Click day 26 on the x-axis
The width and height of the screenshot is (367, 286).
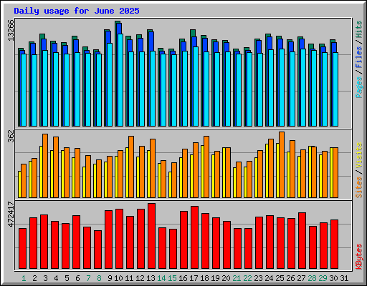pos(290,278)
